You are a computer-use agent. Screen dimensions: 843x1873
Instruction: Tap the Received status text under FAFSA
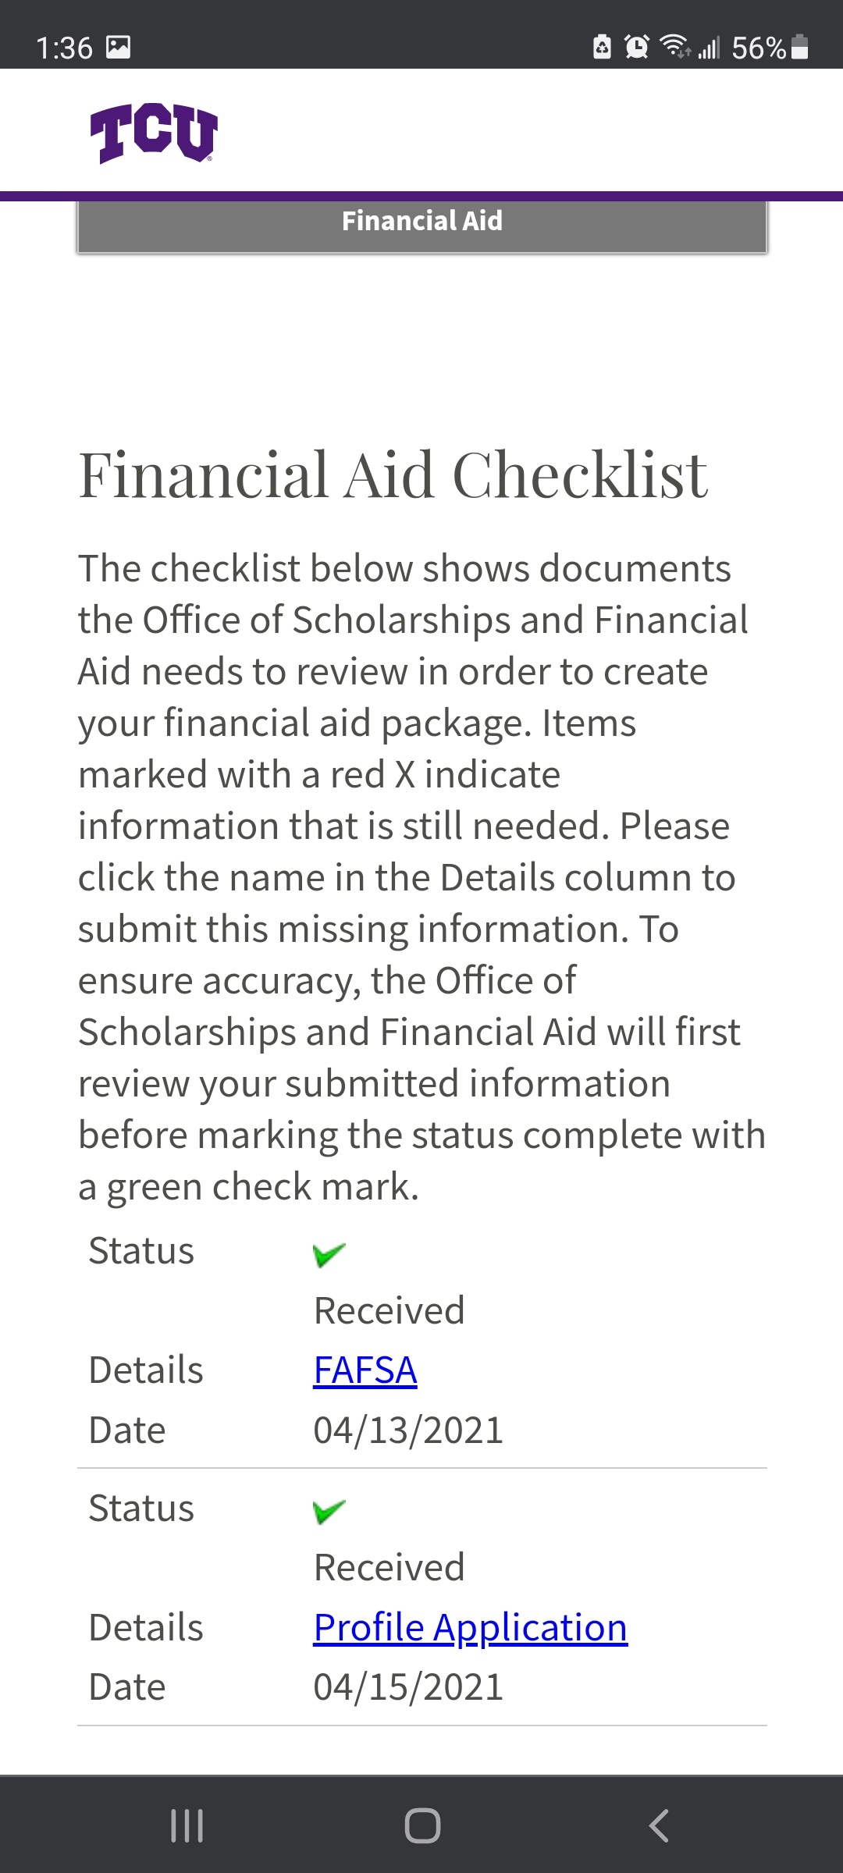pyautogui.click(x=389, y=1310)
